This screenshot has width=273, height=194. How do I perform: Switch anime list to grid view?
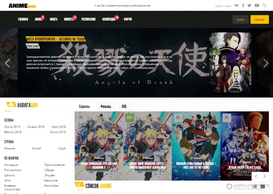(263, 187)
